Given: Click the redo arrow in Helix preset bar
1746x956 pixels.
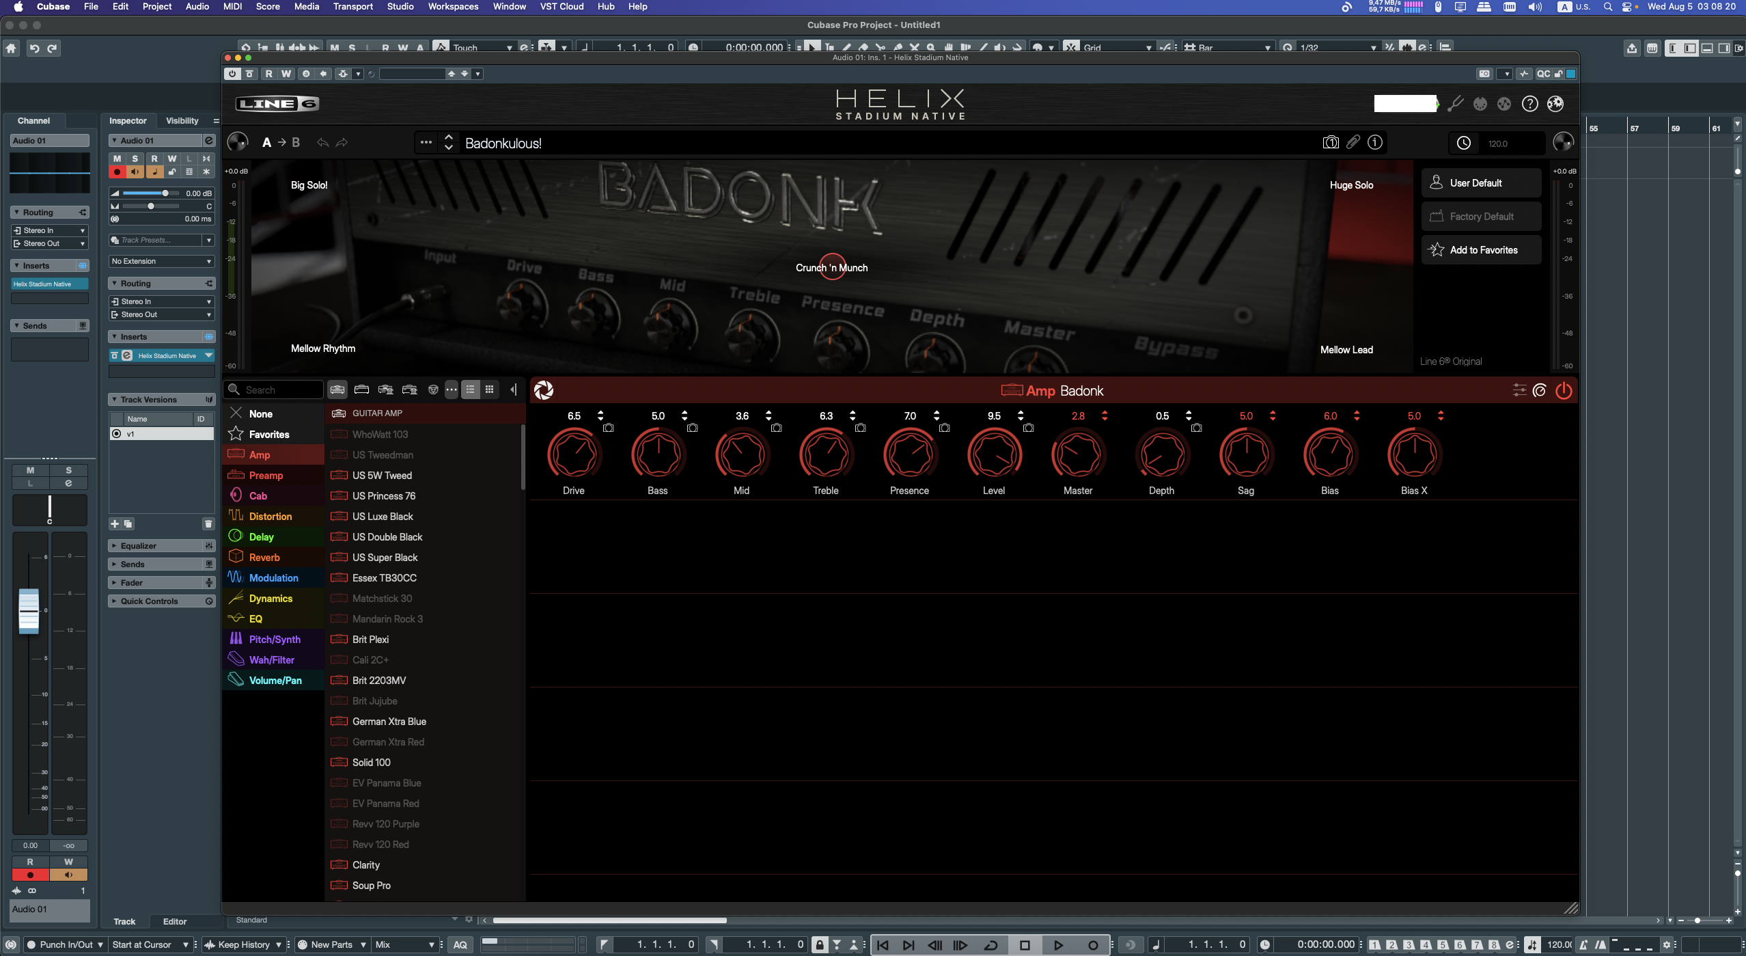Looking at the screenshot, I should click(342, 143).
